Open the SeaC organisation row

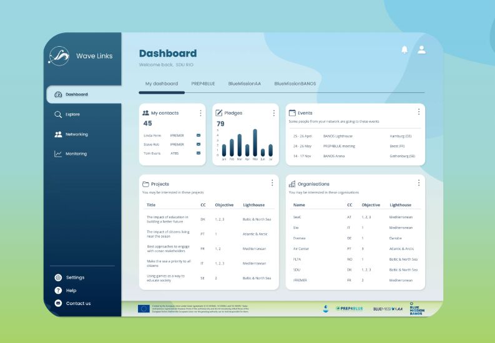click(355, 217)
